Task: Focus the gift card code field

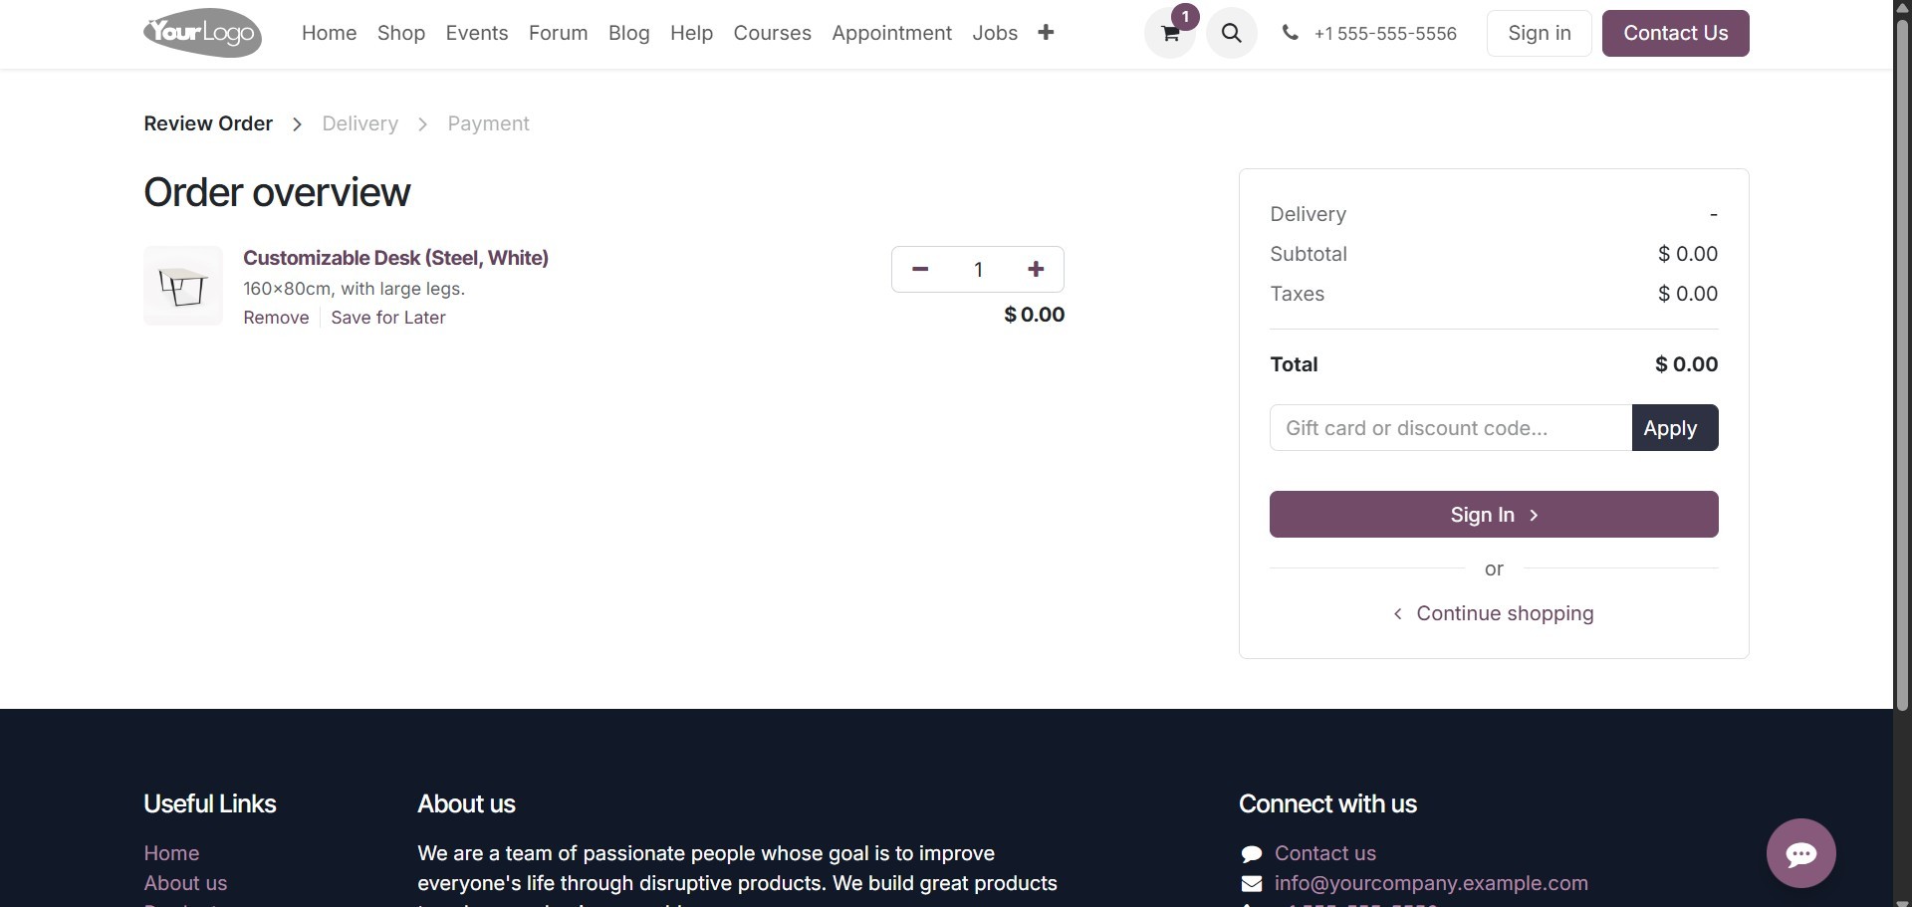Action: [x=1450, y=428]
